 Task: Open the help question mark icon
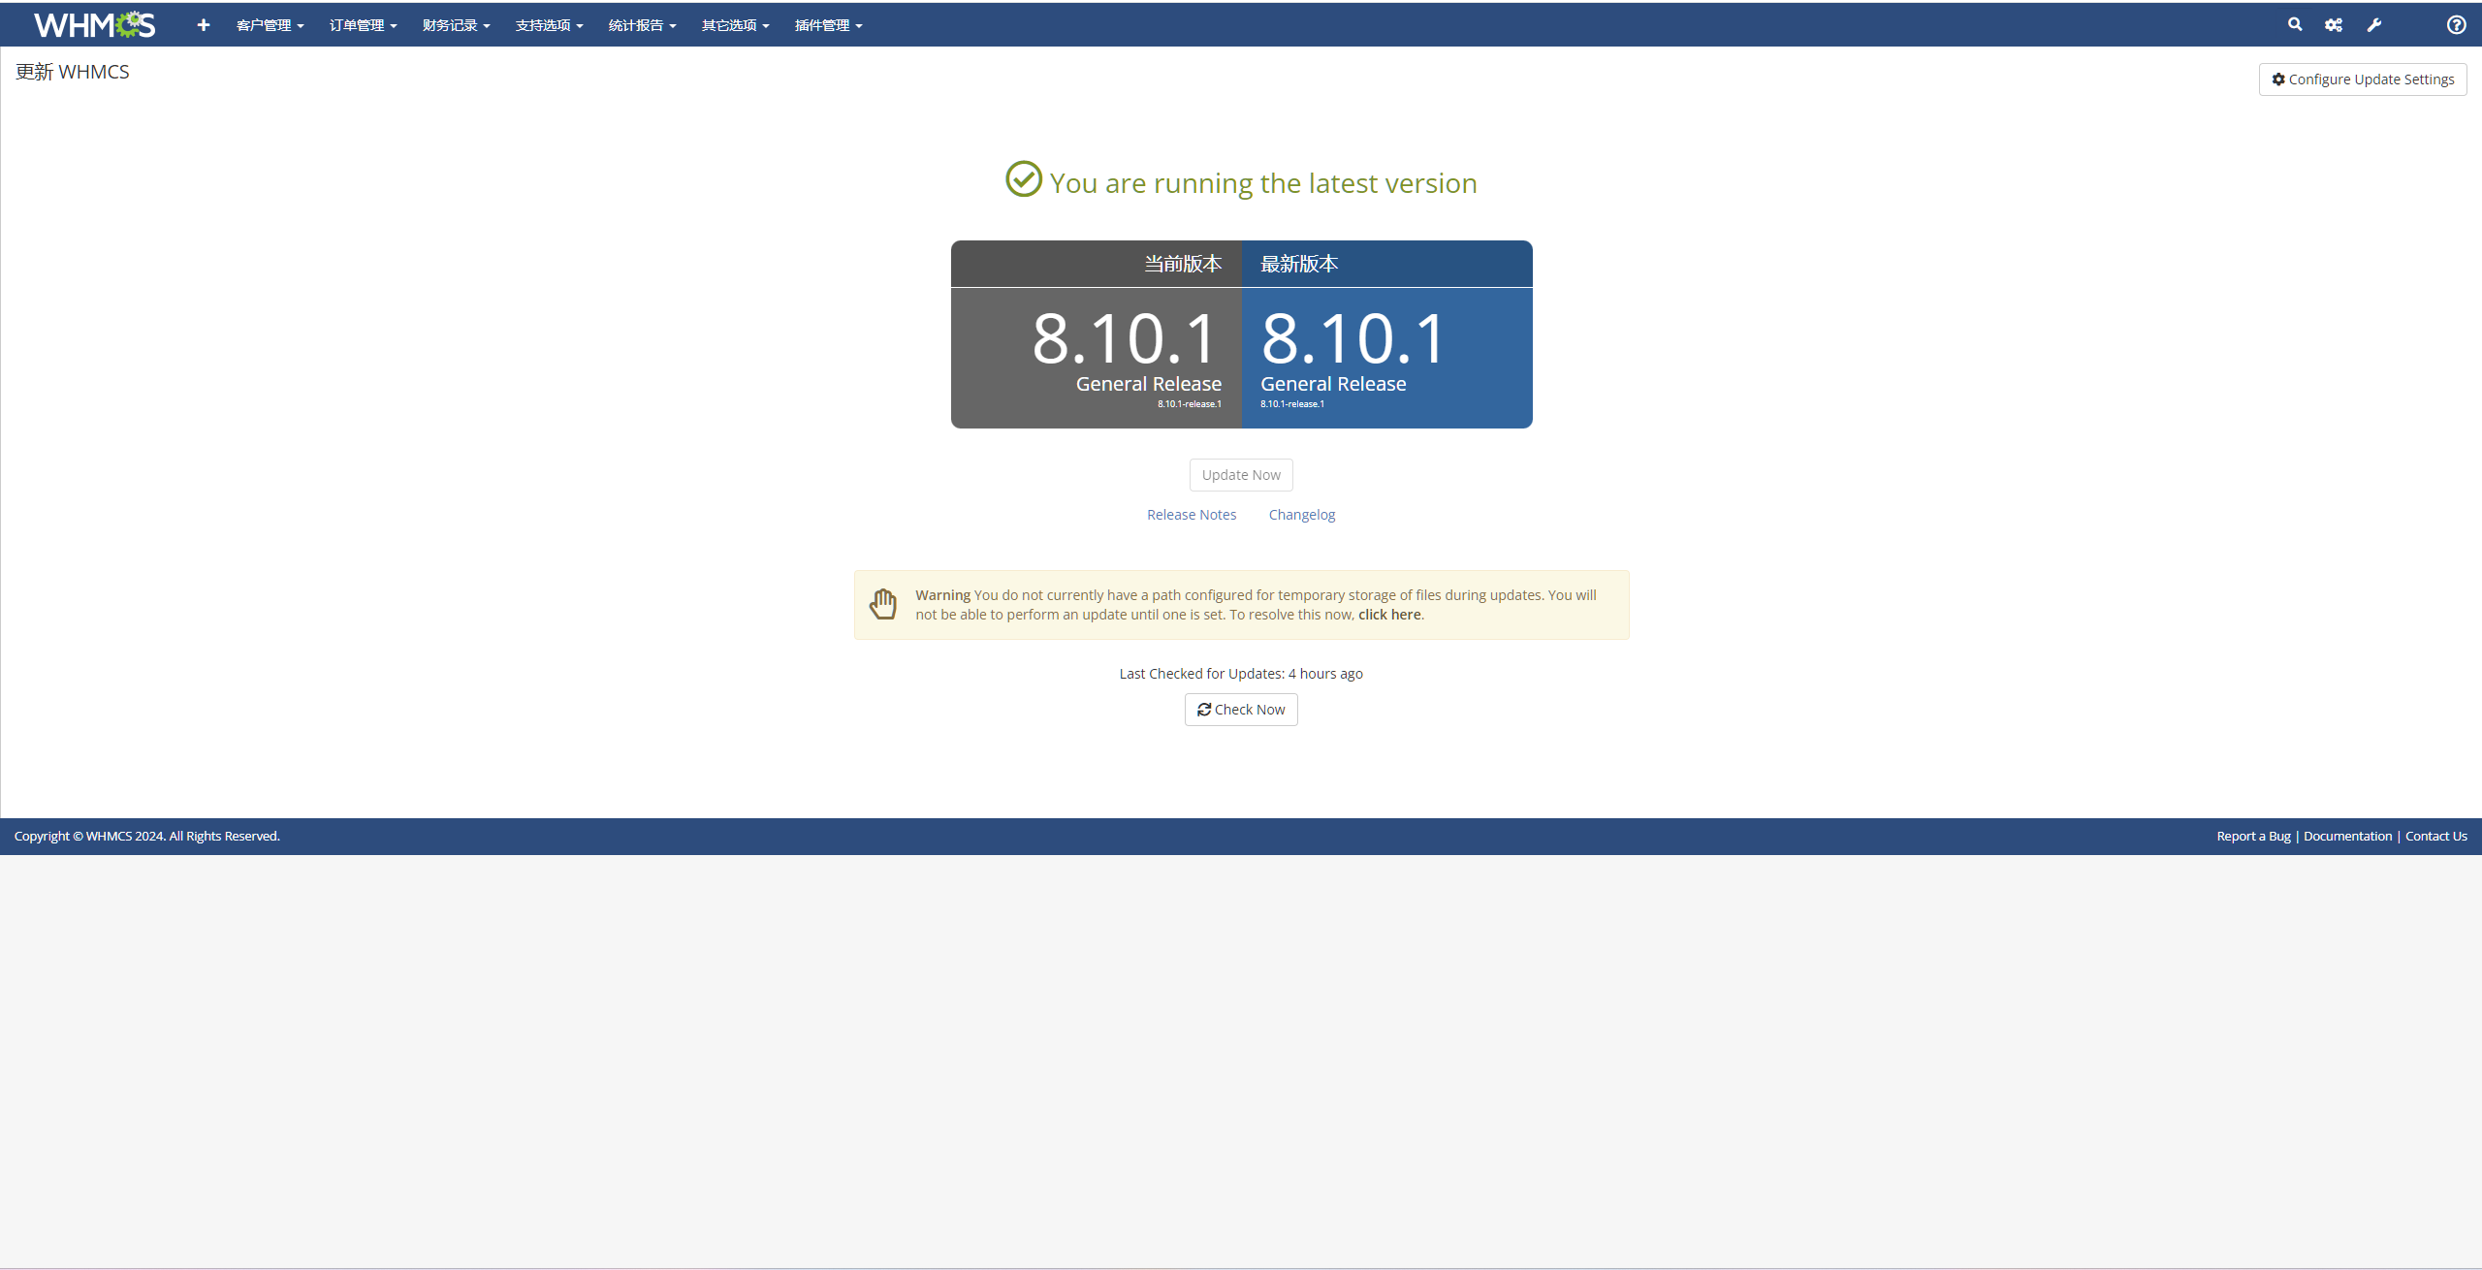tap(2456, 25)
